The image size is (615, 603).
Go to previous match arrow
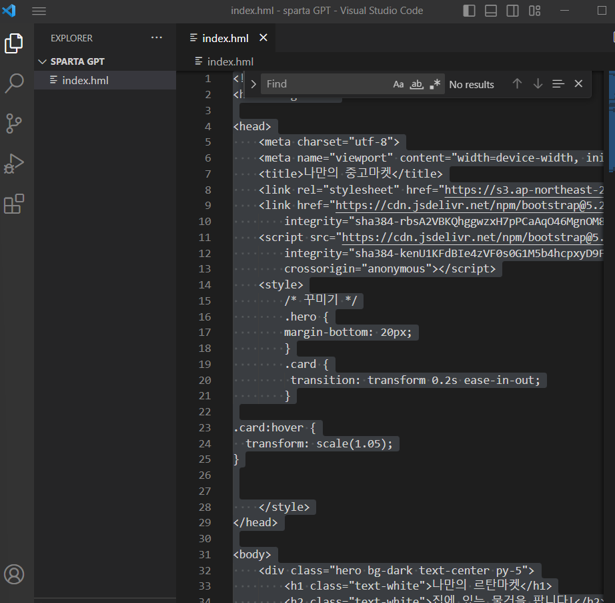tap(517, 83)
